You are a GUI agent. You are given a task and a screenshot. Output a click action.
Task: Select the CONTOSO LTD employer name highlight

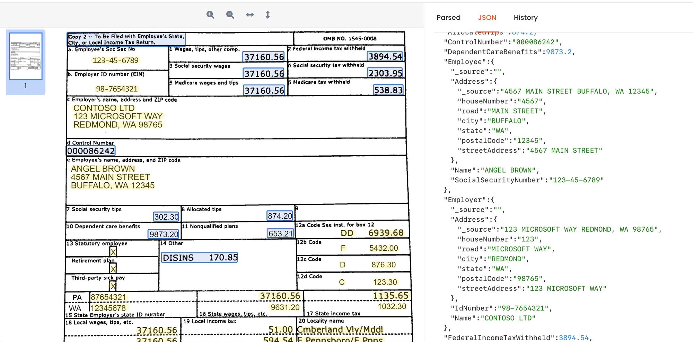(x=104, y=108)
